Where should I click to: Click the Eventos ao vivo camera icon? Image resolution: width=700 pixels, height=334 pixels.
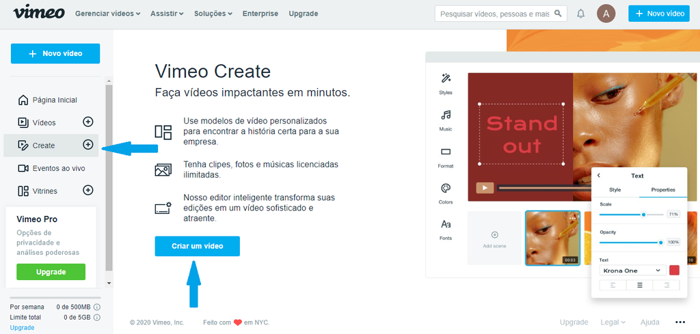point(23,168)
